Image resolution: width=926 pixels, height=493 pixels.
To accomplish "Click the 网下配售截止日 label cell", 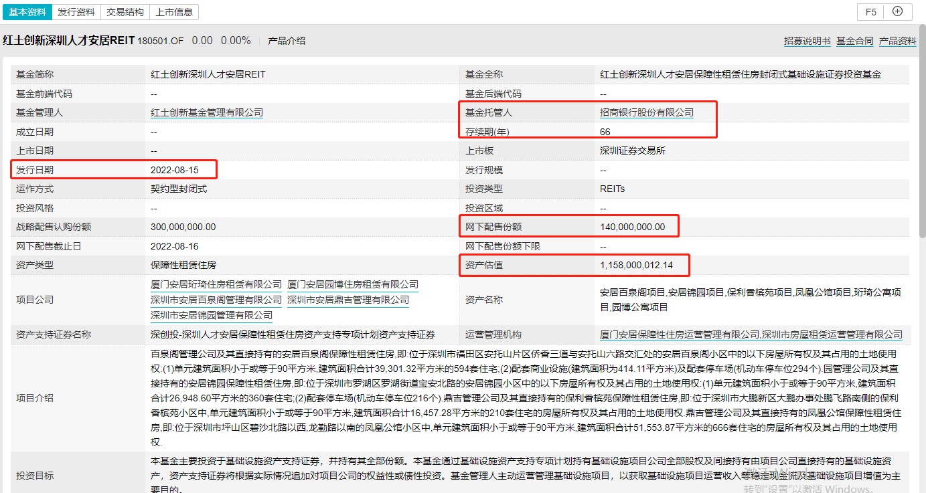I will [78, 246].
